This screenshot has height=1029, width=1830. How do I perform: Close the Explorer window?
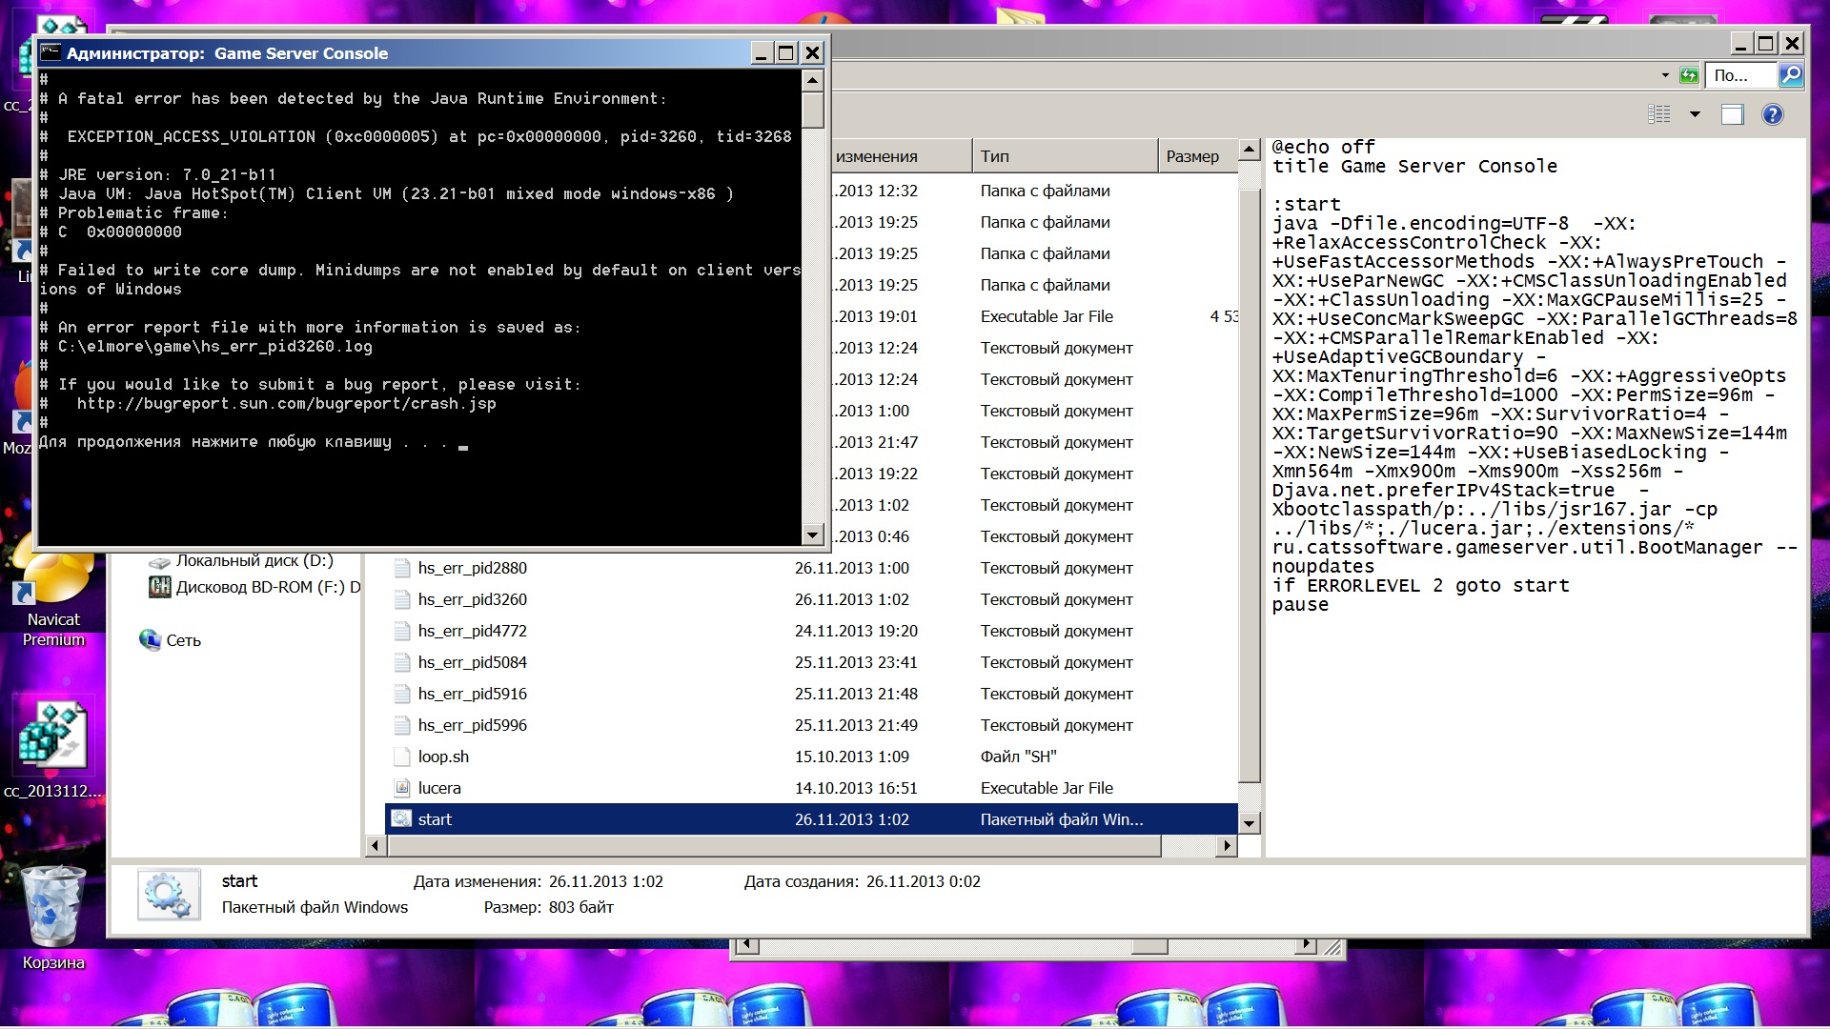coord(1792,43)
